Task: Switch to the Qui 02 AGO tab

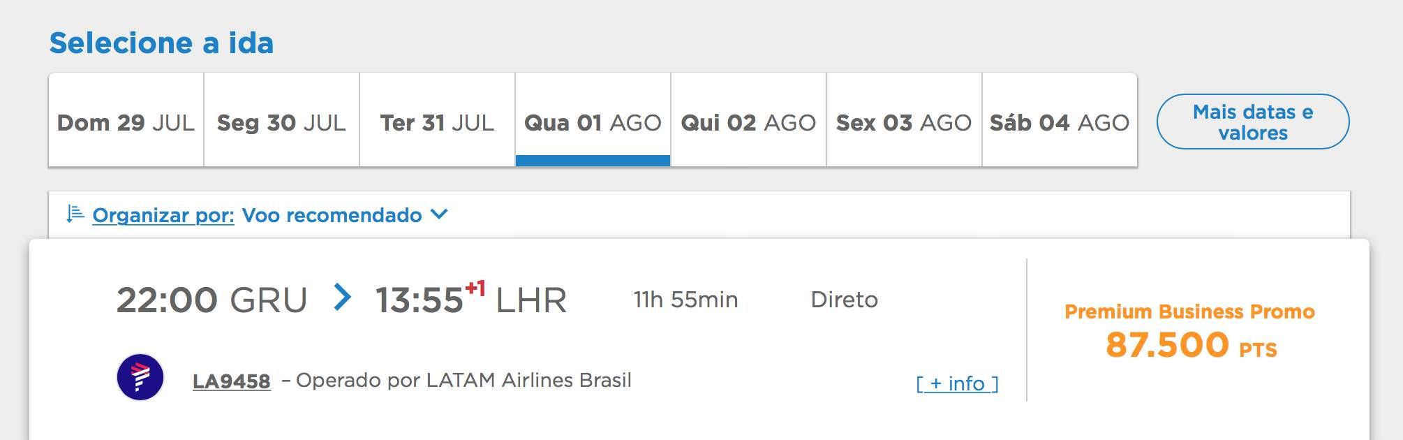Action: coord(748,120)
